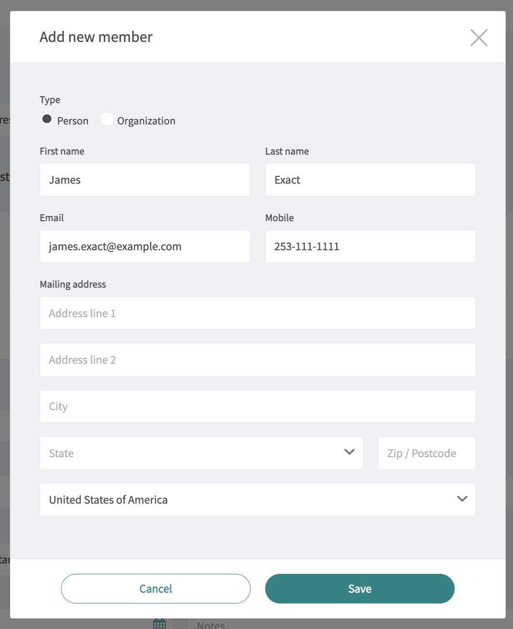Choose the Organization radio button

pos(107,119)
